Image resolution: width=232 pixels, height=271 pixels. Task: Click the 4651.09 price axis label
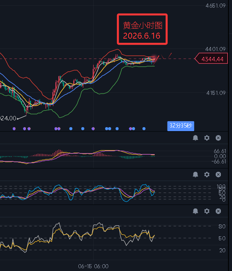click(215, 6)
